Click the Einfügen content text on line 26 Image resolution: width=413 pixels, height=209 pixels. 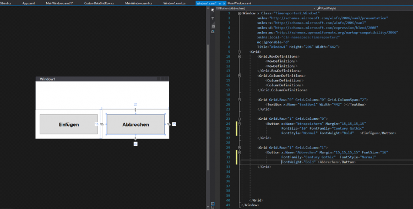pos(371,133)
